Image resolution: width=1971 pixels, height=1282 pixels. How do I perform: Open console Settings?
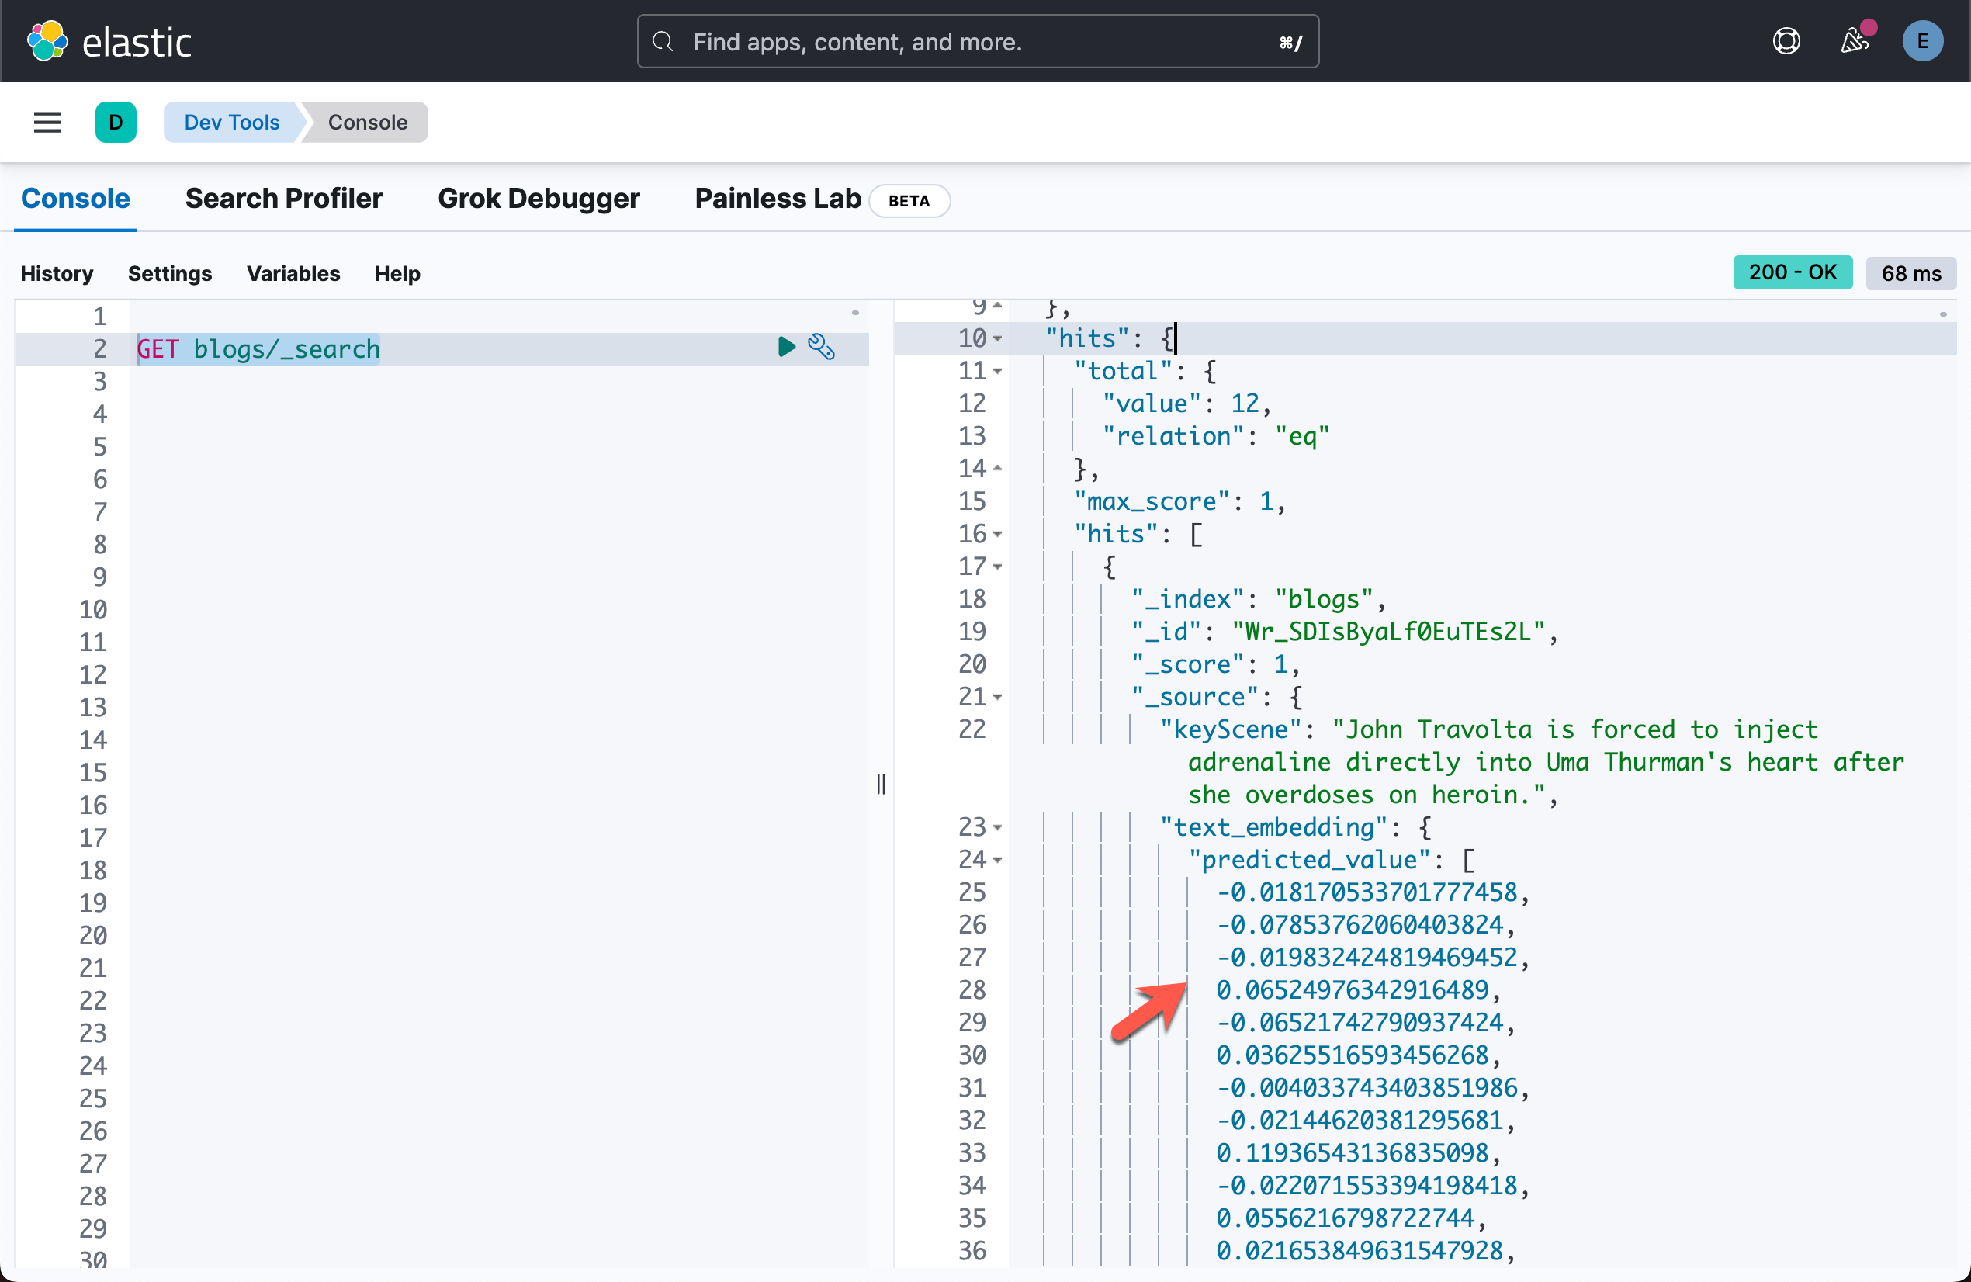pyautogui.click(x=169, y=273)
